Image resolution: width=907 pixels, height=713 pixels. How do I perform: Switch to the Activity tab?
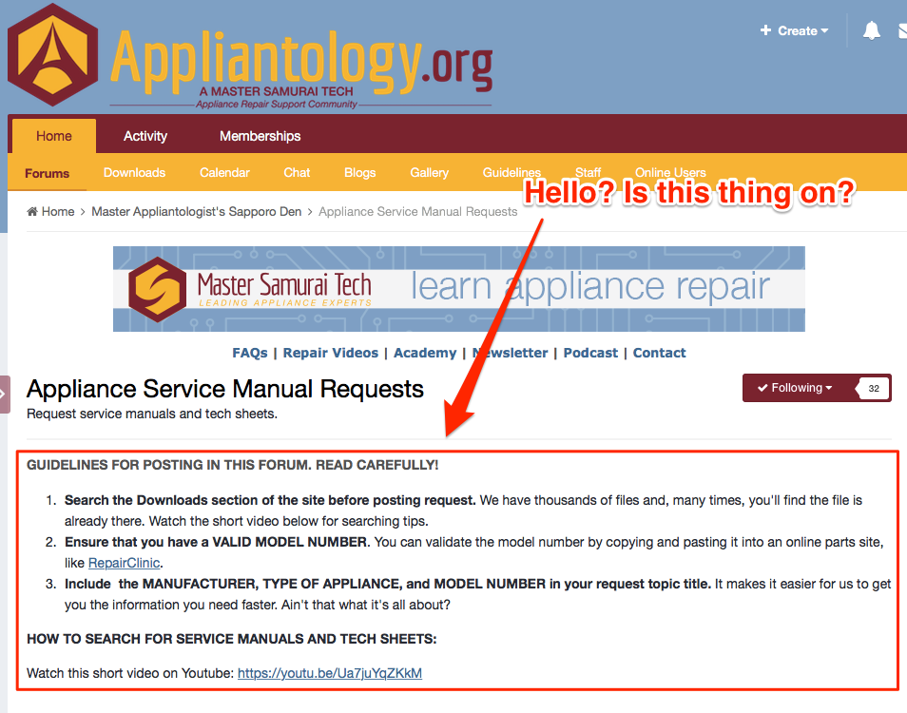coord(145,136)
